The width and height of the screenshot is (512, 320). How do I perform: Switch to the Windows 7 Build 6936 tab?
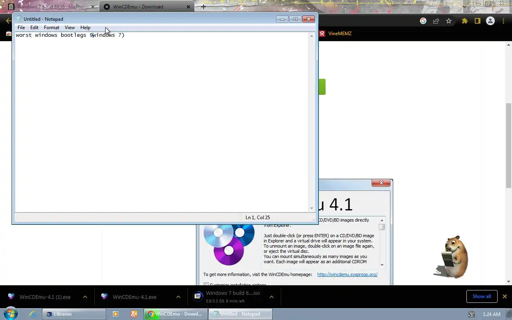click(51, 7)
